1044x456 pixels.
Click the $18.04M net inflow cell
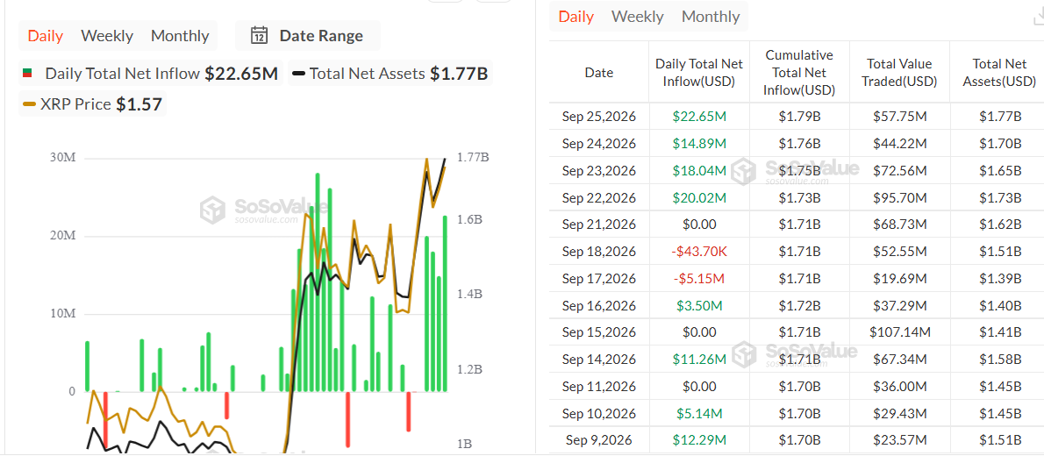699,170
